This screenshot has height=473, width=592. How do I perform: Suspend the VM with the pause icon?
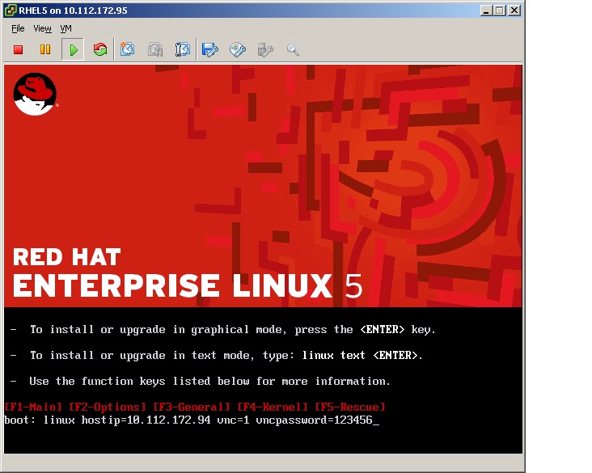[45, 49]
